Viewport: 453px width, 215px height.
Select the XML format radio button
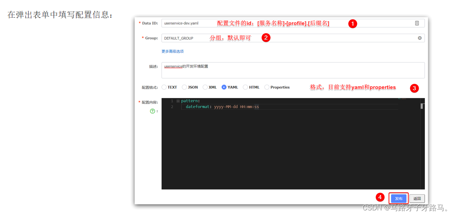(205, 87)
